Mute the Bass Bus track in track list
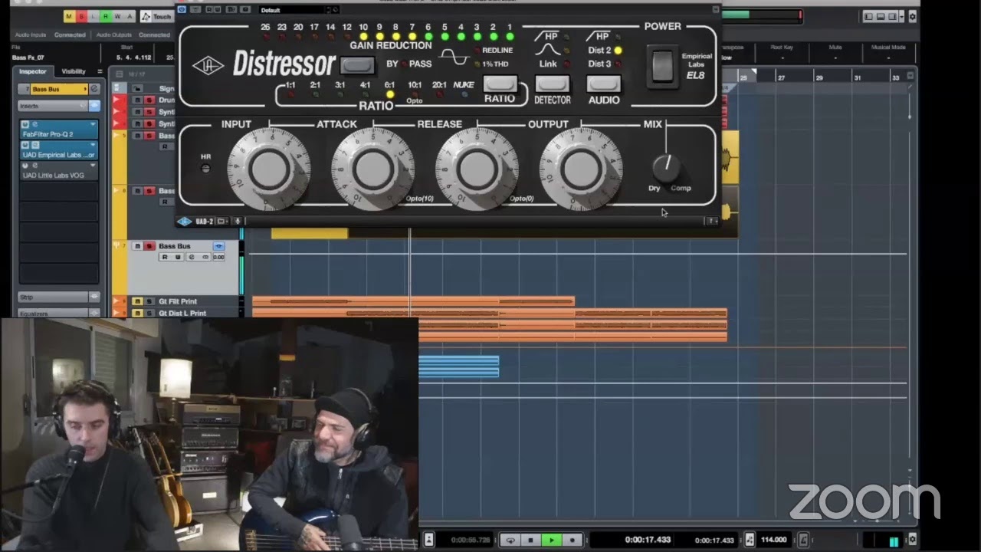This screenshot has height=552, width=981. pyautogui.click(x=137, y=246)
